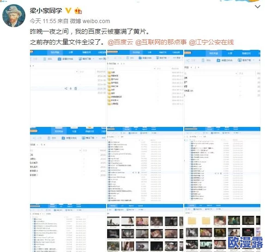Image resolution: width=265 pixels, height=252 pixels.
Task: View top-middle image with yellow folder list
Action: click(145, 88)
